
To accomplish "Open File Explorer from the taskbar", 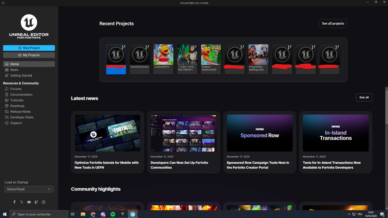I will 83,214.
